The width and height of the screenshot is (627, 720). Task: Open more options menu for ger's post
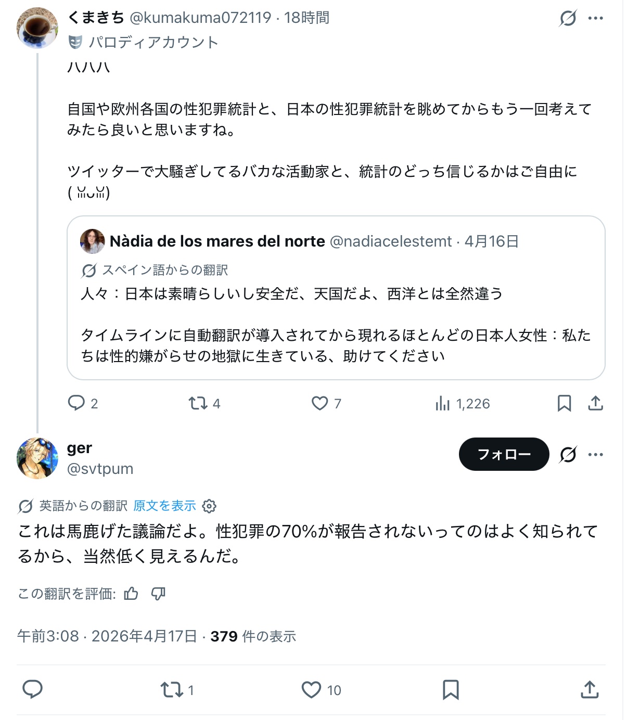[595, 455]
